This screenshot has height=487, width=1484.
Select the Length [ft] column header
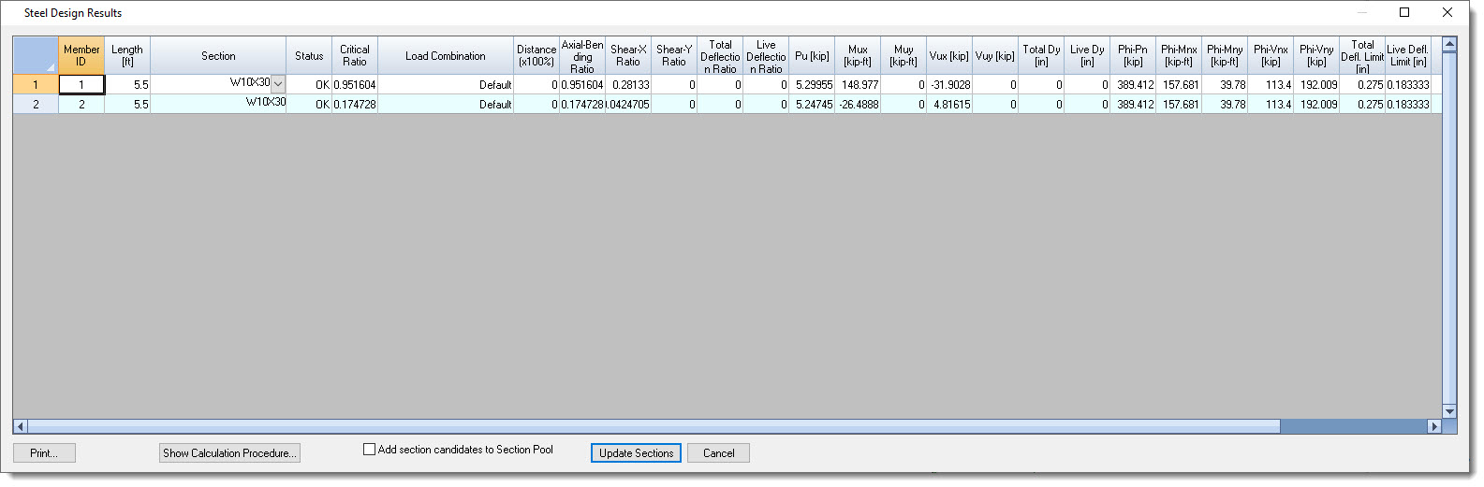127,56
